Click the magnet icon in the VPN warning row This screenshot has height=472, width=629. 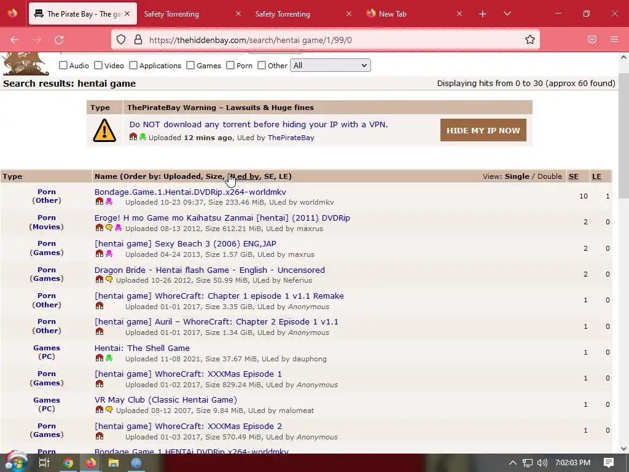click(133, 137)
